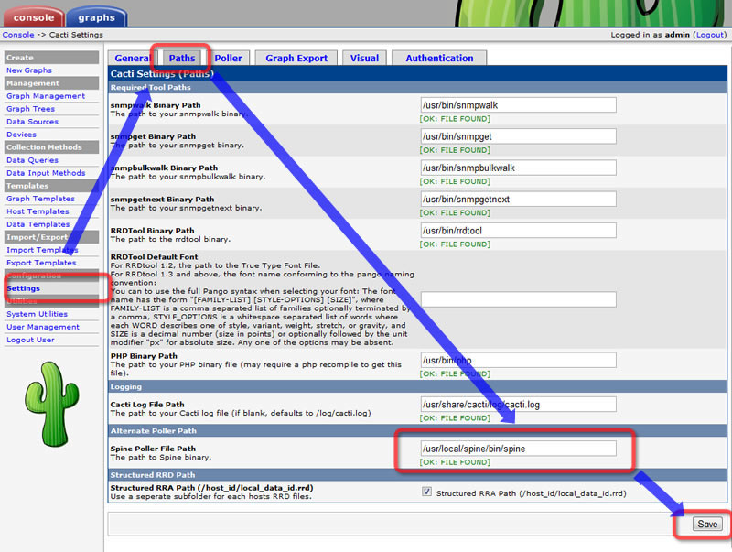Screen dimensions: 732x552
Task: Click the cactus logo in sidebar
Action: coord(52,404)
